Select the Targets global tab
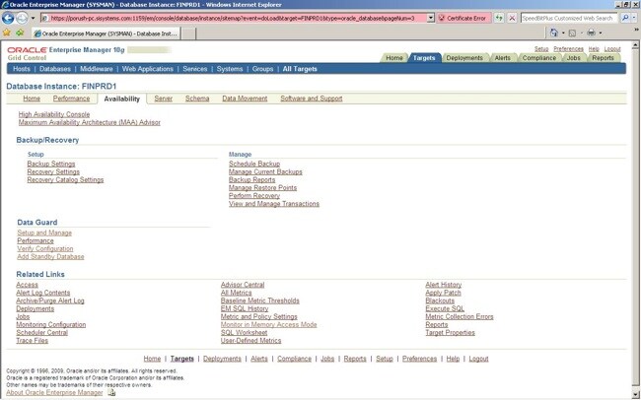This screenshot has height=400, width=641. [x=424, y=58]
